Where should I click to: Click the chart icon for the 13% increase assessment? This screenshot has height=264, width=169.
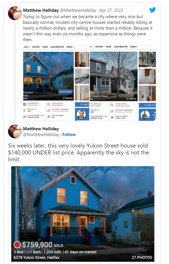[x=49, y=110]
